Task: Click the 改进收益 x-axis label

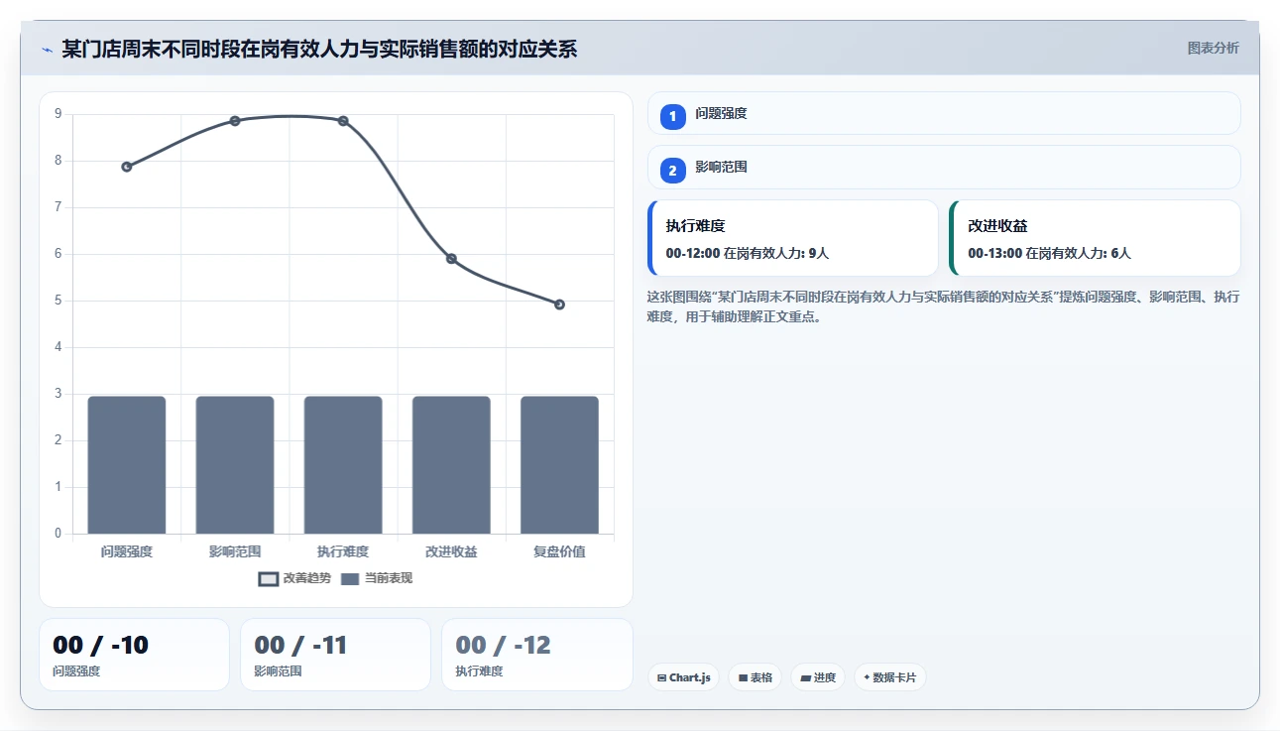Action: coord(451,551)
